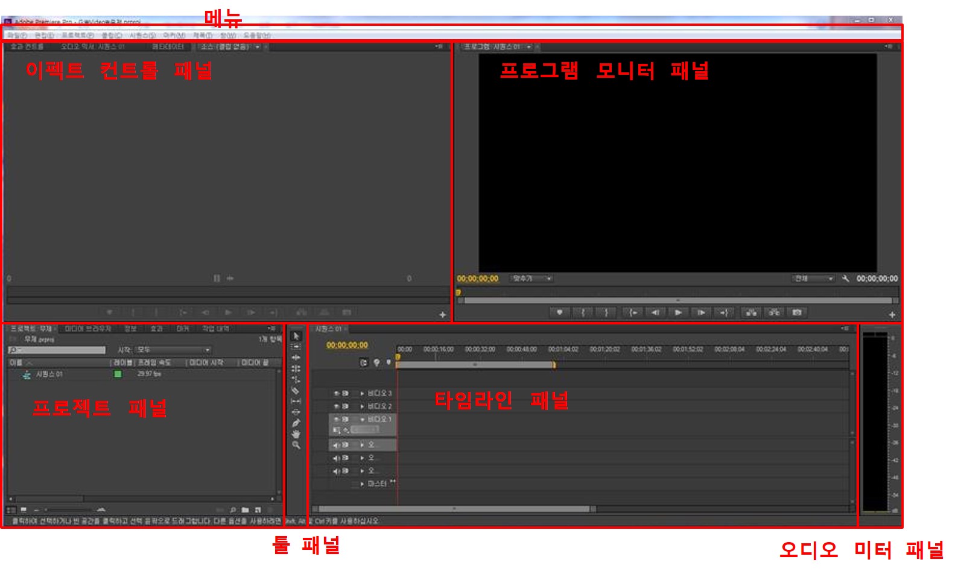Collapse the 비디오 1 track
The image size is (958, 574).
pos(362,419)
